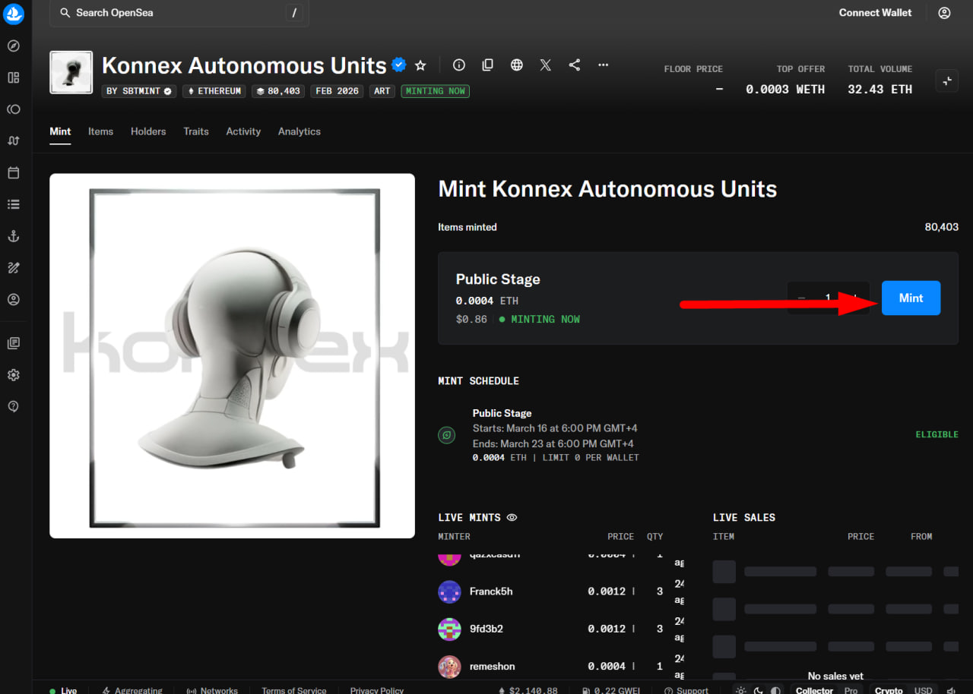This screenshot has width=973, height=694.
Task: Open the Resources news icon in sidebar
Action: (x=14, y=343)
